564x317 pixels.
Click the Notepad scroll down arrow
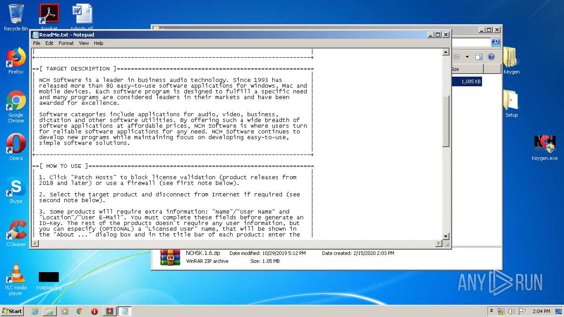(446, 236)
